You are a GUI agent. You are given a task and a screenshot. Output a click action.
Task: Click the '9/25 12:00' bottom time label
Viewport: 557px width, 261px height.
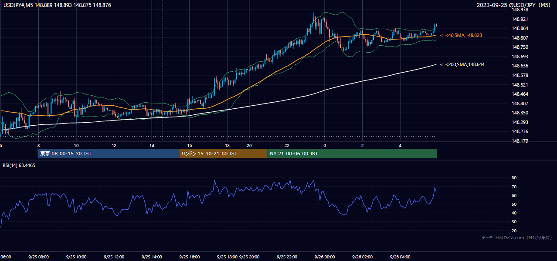(x=114, y=257)
